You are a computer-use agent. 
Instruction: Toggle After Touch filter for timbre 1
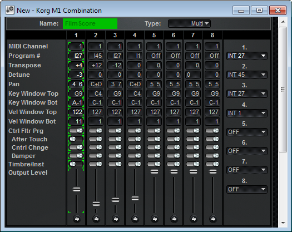coord(76,139)
